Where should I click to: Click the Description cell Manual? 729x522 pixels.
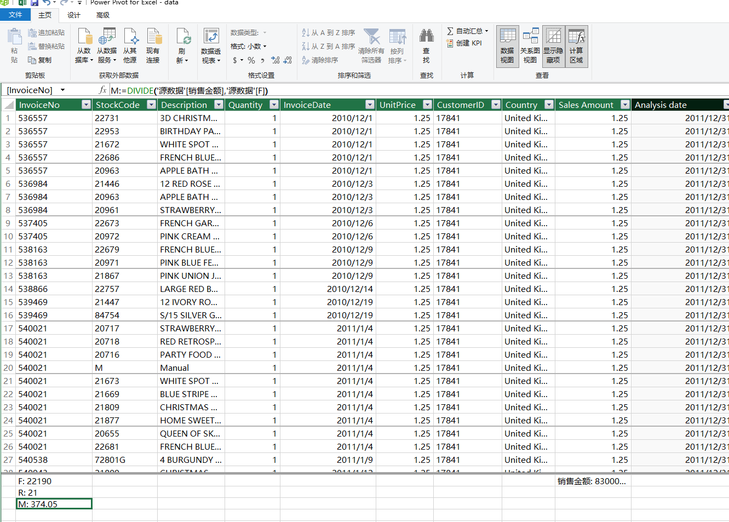[x=191, y=368]
